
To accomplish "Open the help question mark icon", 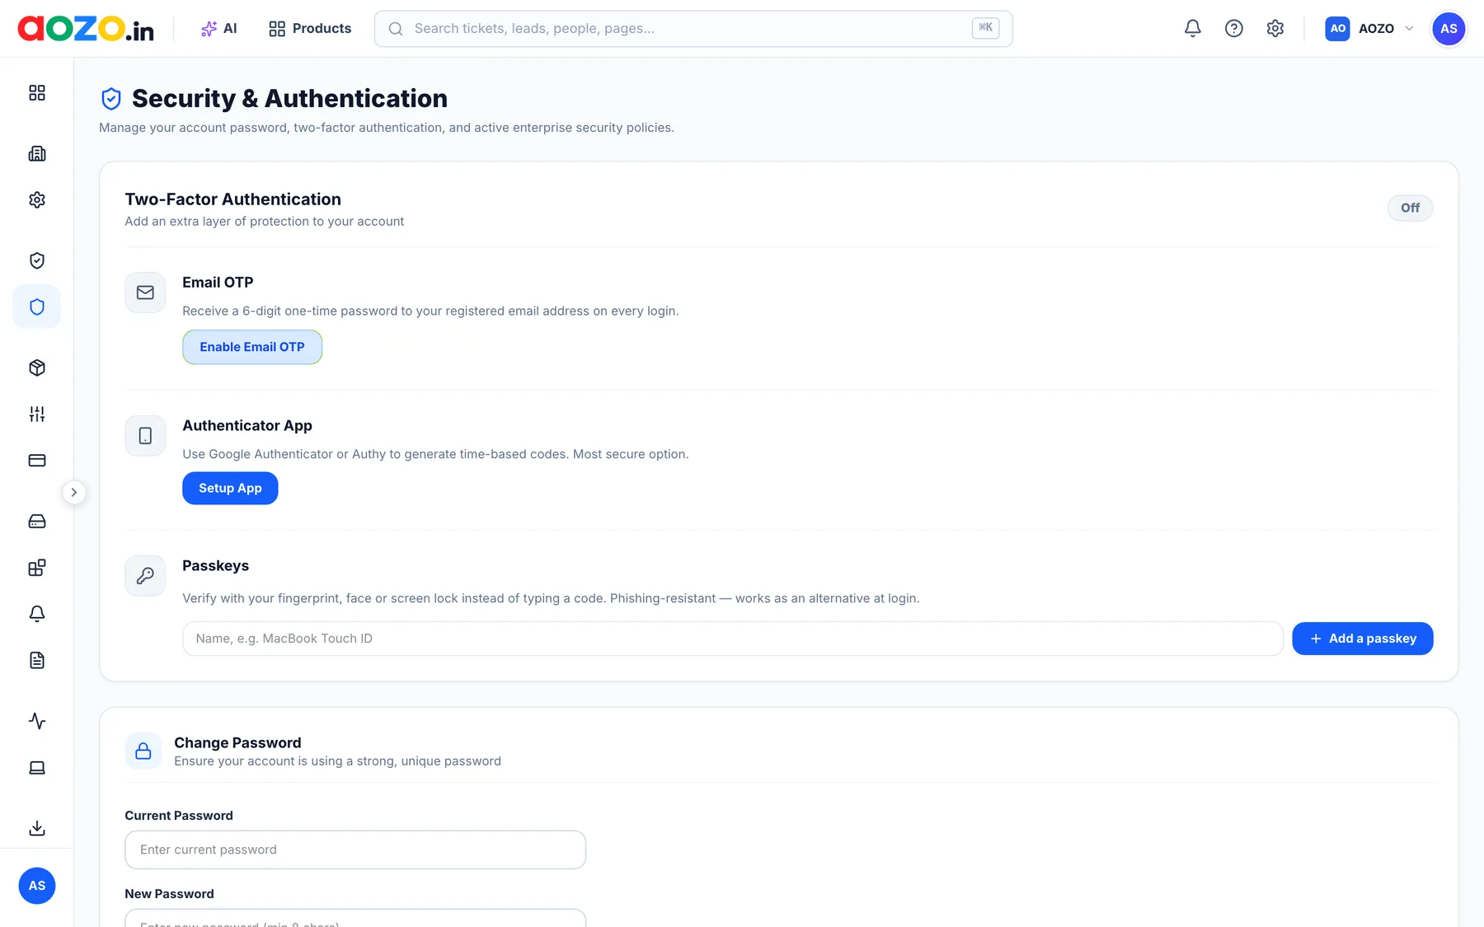I will click(1234, 28).
